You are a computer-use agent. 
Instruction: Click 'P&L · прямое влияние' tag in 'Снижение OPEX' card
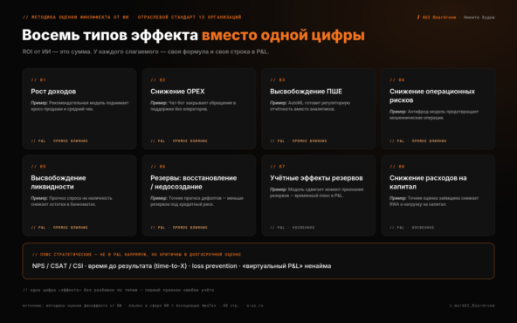[179, 141]
